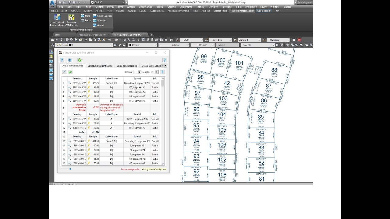390x219 pixels.
Task: Select the Geolocation ribbon tab
Action: (x=264, y=11)
